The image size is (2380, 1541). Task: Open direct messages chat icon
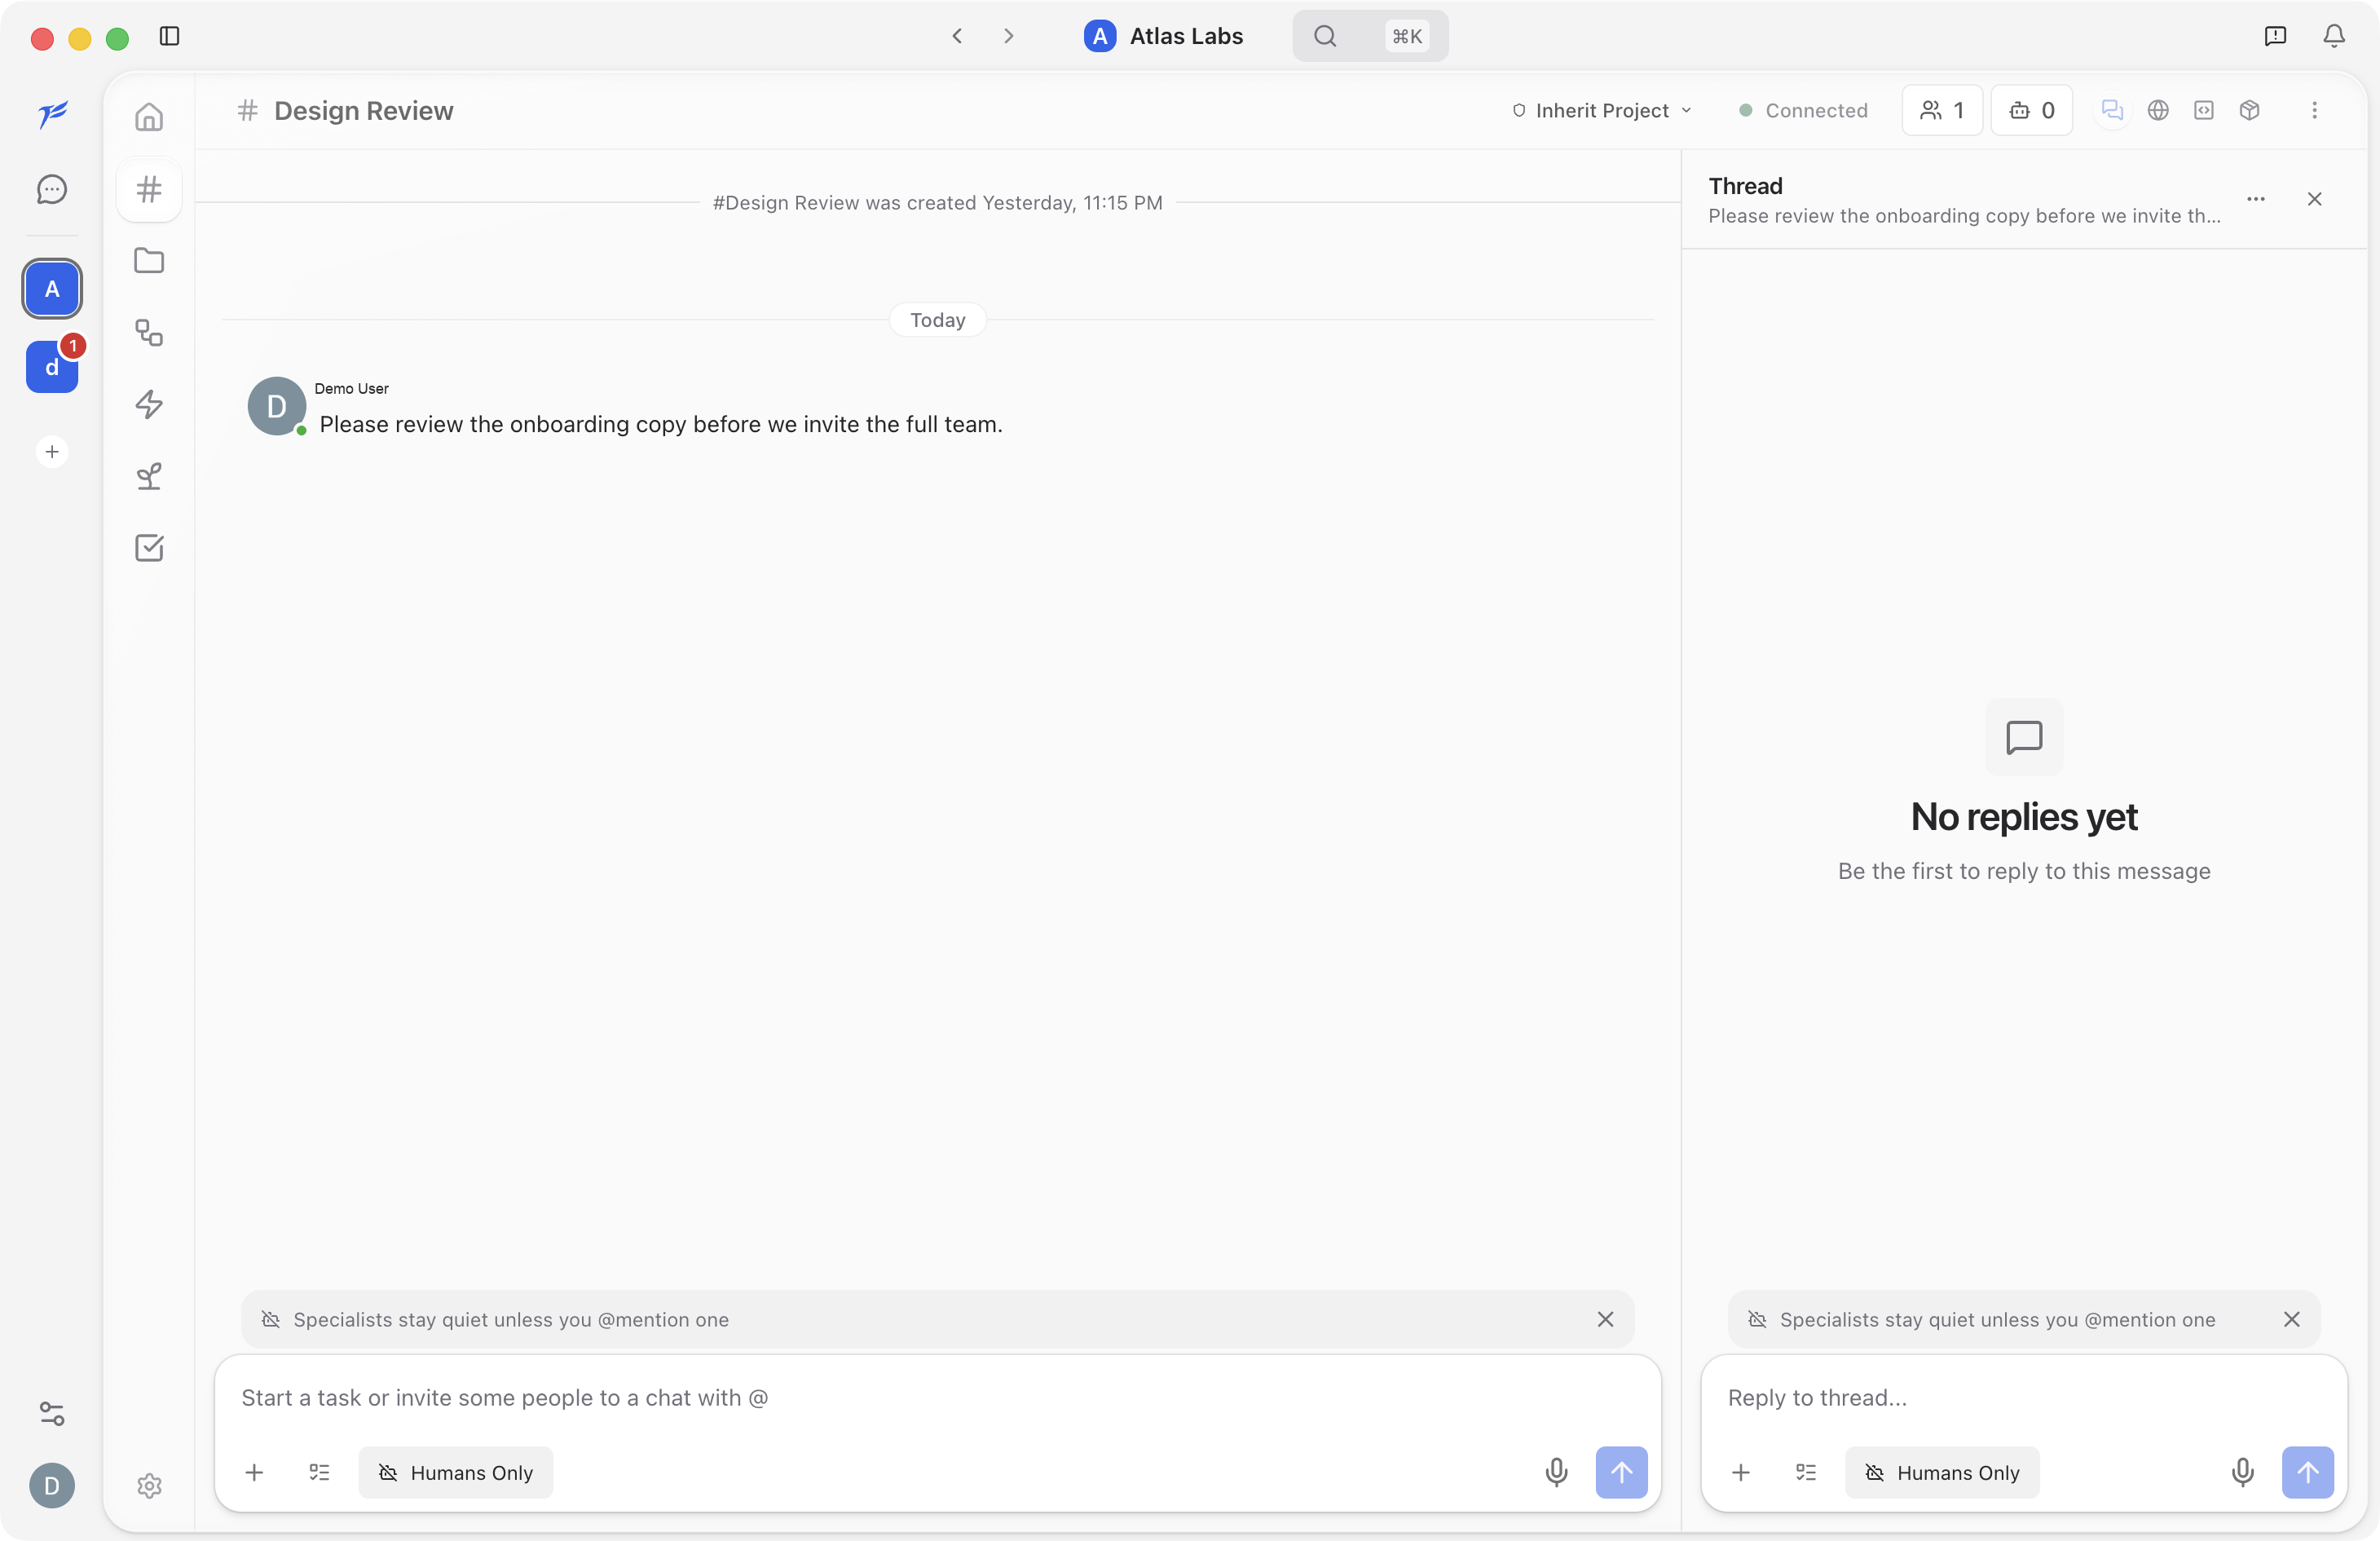[52, 189]
